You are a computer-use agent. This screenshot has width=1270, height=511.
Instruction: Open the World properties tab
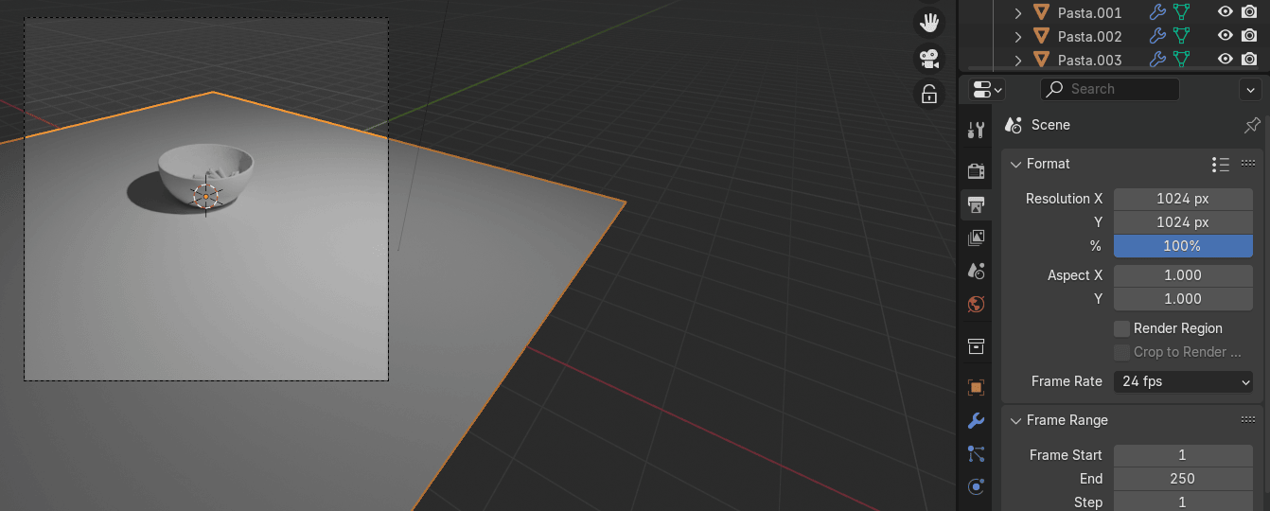pyautogui.click(x=977, y=304)
